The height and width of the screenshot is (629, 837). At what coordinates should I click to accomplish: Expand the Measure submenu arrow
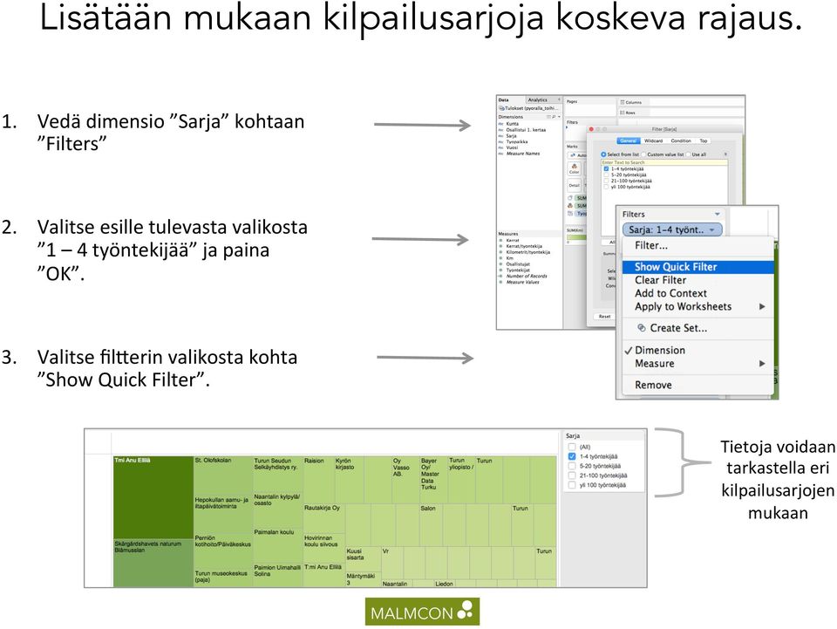[762, 364]
